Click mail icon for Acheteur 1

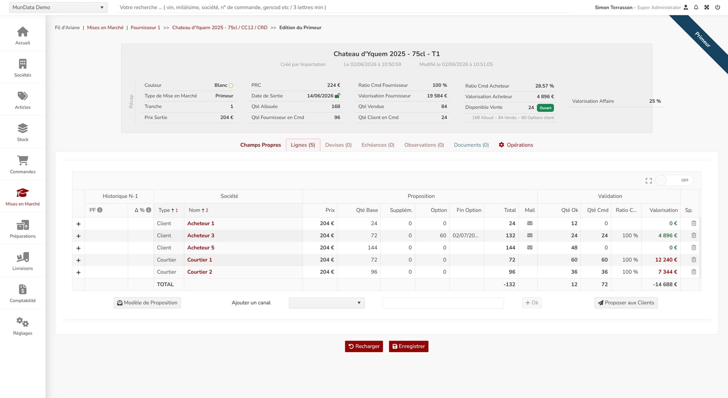pos(530,223)
